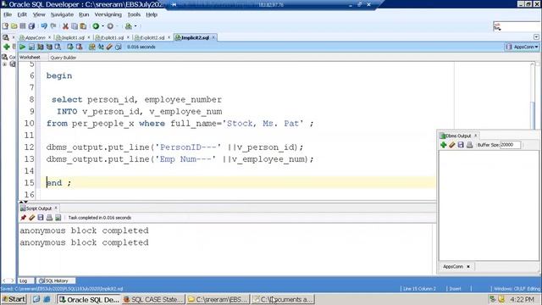542x305 pixels.
Task: Pin the Script Output with red pin
Action: click(x=23, y=218)
